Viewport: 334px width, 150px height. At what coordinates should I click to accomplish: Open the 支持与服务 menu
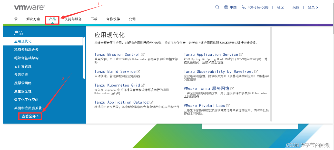pyautogui.click(x=73, y=19)
